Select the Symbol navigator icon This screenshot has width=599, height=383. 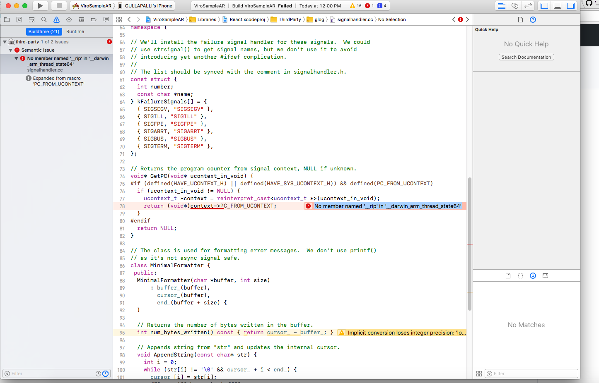pyautogui.click(x=19, y=19)
